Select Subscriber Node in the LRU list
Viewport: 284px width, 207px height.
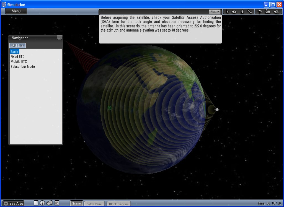[x=23, y=66]
